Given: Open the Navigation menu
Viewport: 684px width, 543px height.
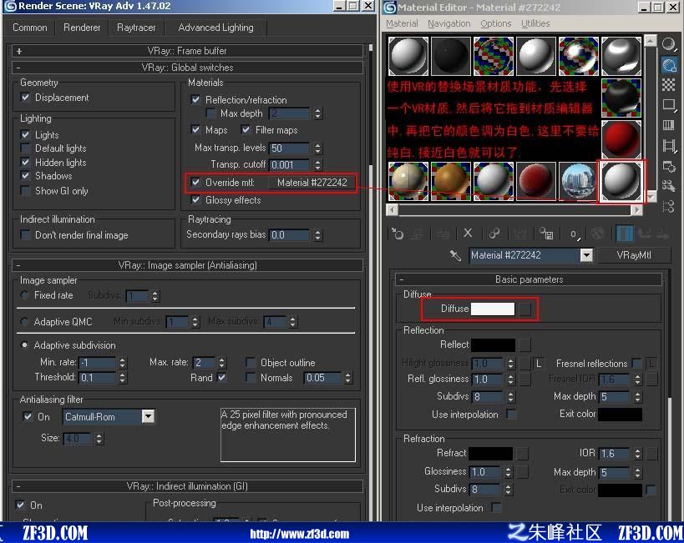Looking at the screenshot, I should pyautogui.click(x=448, y=23).
